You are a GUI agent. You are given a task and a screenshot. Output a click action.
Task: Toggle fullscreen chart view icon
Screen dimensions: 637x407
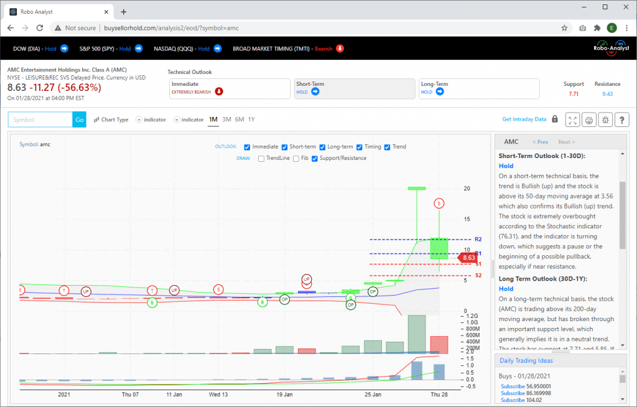pyautogui.click(x=572, y=120)
